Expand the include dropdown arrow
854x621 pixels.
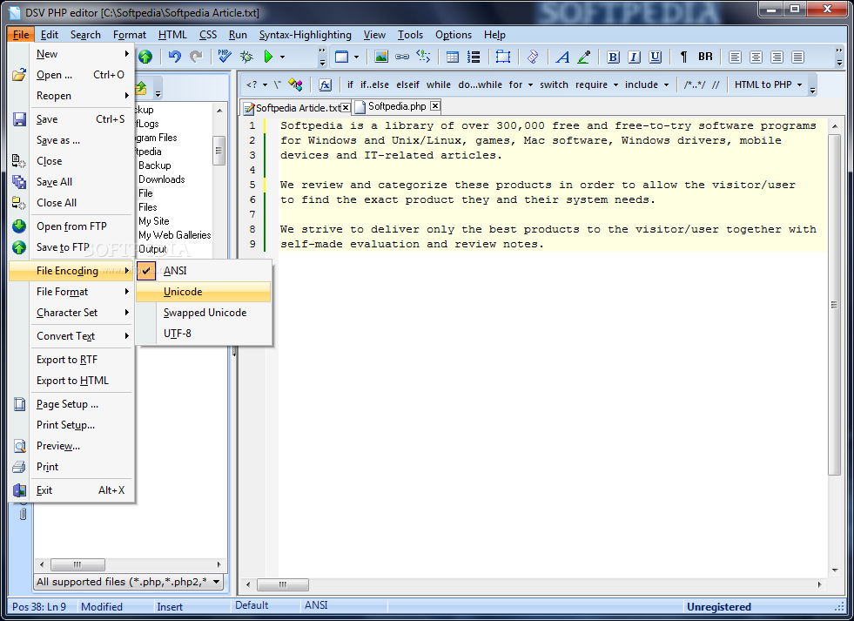click(x=666, y=85)
